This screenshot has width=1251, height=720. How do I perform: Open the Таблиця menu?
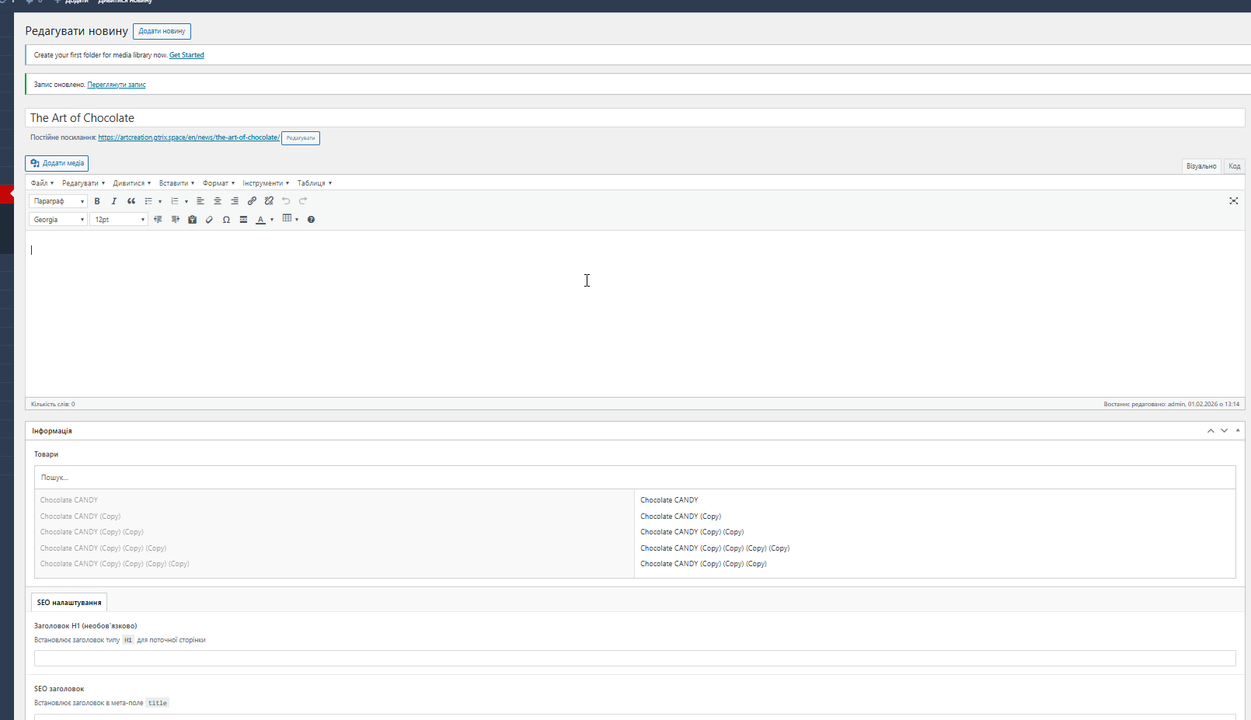click(x=314, y=183)
